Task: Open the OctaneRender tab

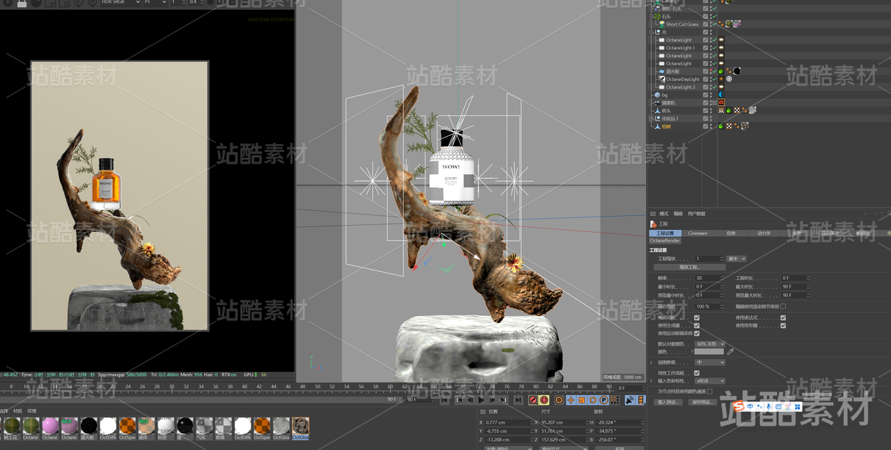Action: coord(665,241)
